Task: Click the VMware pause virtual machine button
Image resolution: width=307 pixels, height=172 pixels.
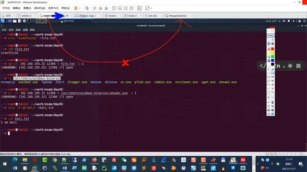Action: pyautogui.click(x=76, y=8)
